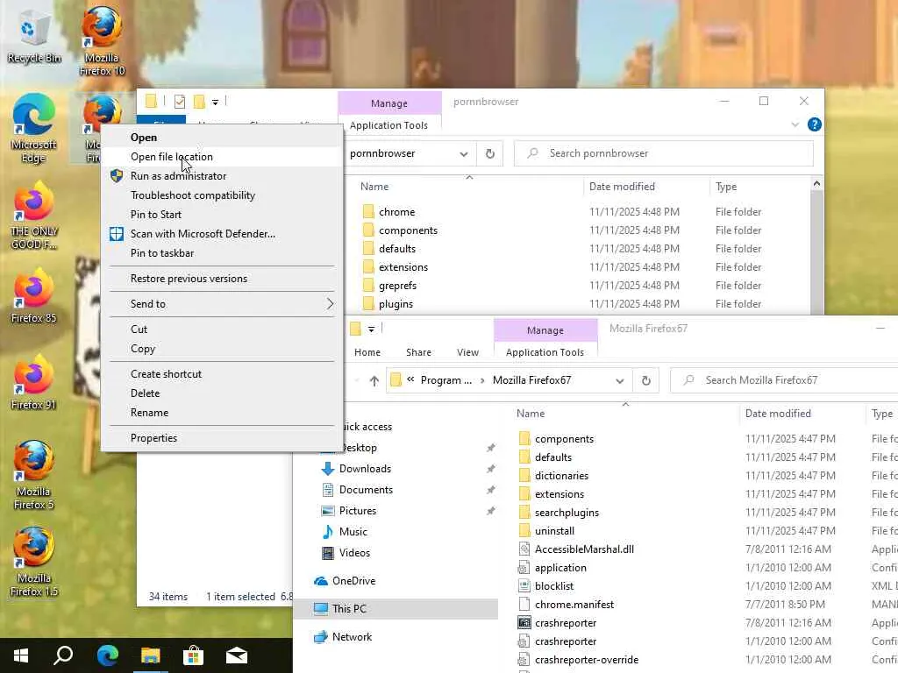Select Mozilla Firefox 1.5 desktop shortcut
898x673 pixels.
33,562
